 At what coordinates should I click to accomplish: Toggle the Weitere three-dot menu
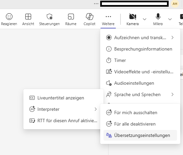tap(108, 19)
